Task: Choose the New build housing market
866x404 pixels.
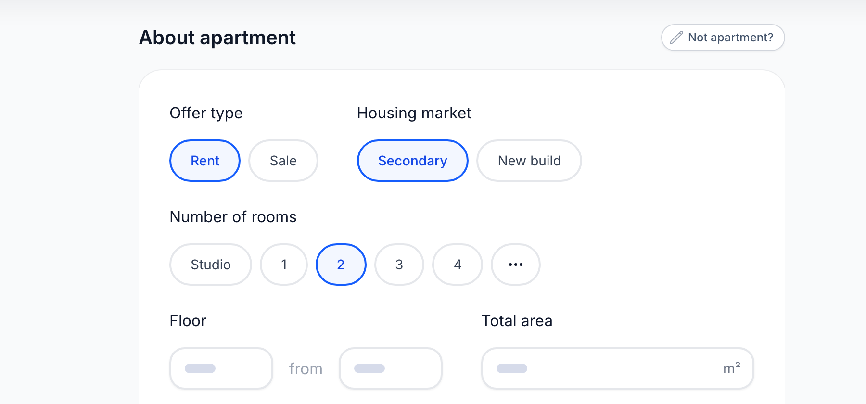Action: tap(529, 161)
